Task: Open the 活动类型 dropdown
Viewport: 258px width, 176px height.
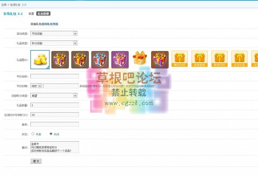Action: click(54, 33)
